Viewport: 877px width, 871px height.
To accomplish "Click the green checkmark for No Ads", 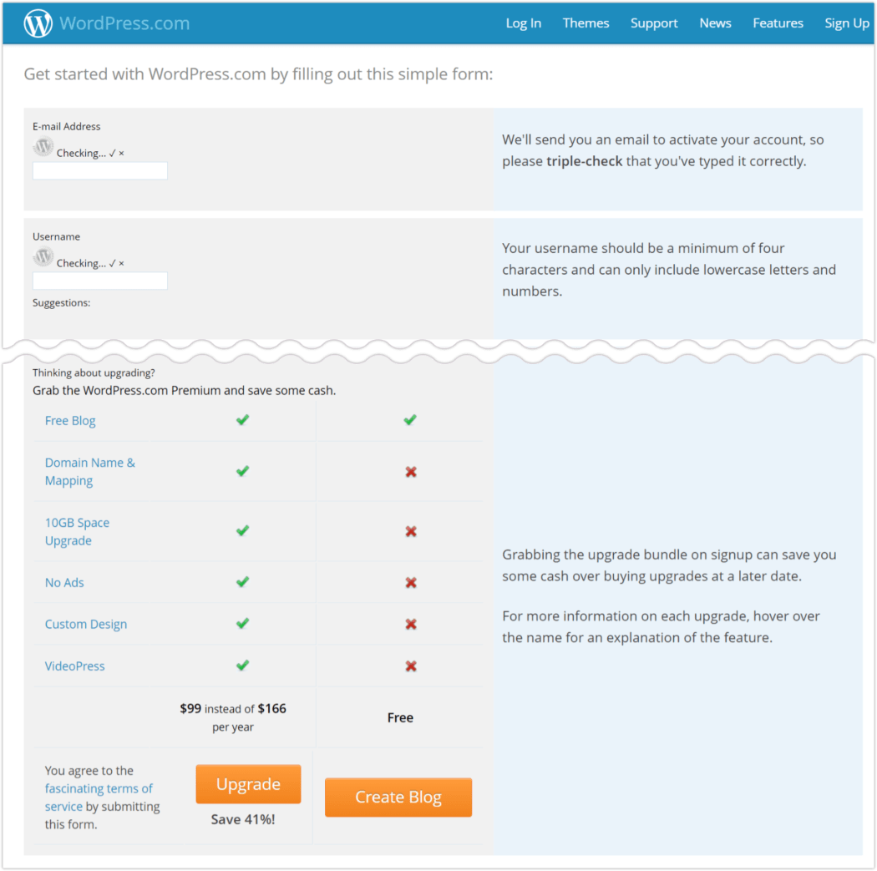I will 242,582.
